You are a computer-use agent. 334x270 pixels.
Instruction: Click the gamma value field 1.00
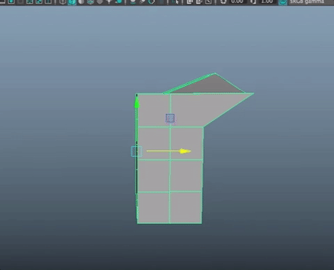(267, 1)
